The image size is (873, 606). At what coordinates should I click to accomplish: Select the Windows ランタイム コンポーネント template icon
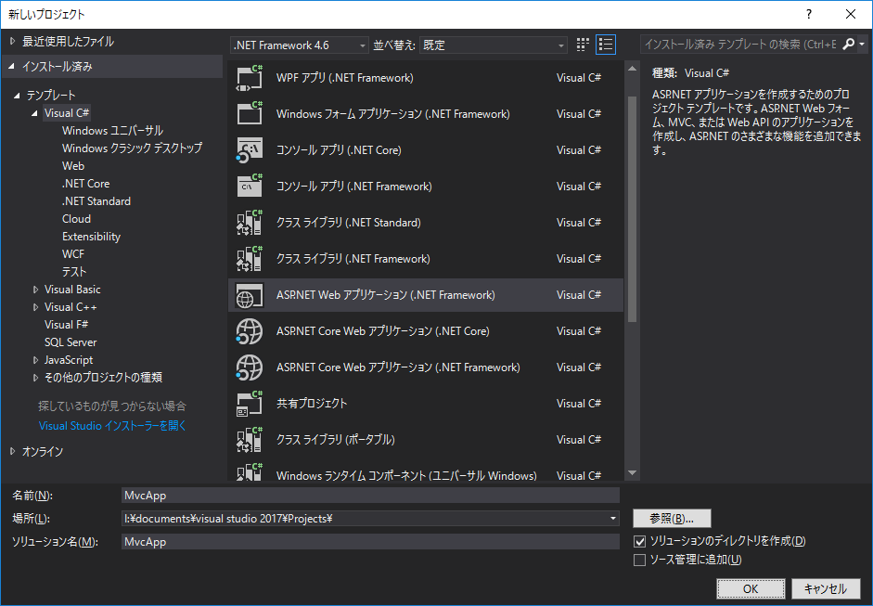click(249, 473)
